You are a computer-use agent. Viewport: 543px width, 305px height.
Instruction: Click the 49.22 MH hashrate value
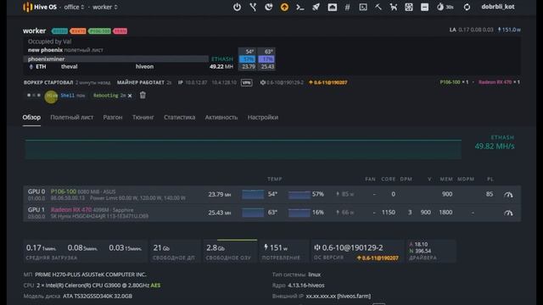pos(221,66)
